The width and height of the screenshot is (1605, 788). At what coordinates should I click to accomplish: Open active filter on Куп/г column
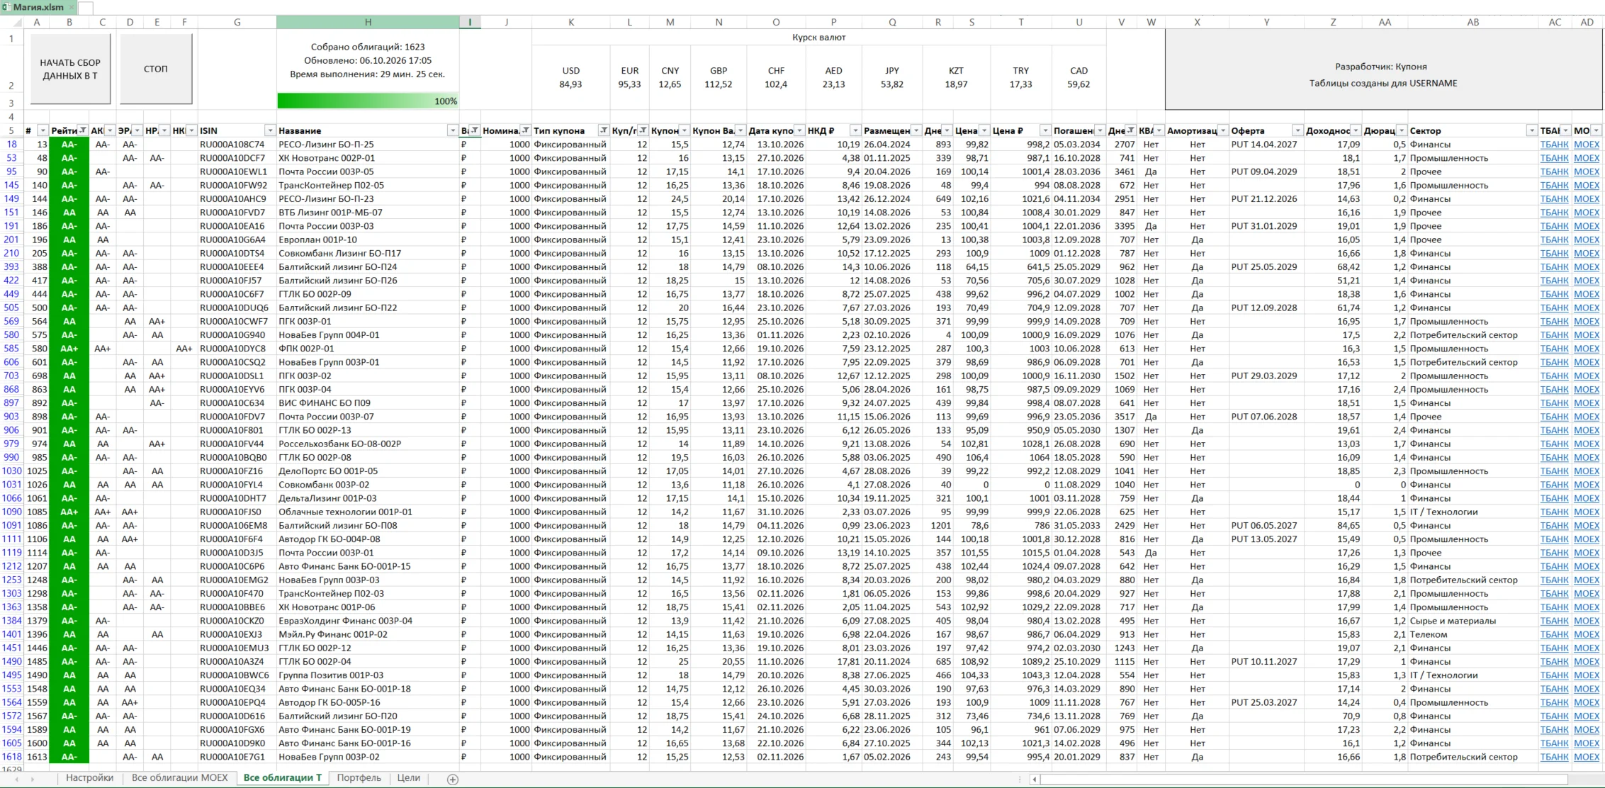pyautogui.click(x=643, y=130)
